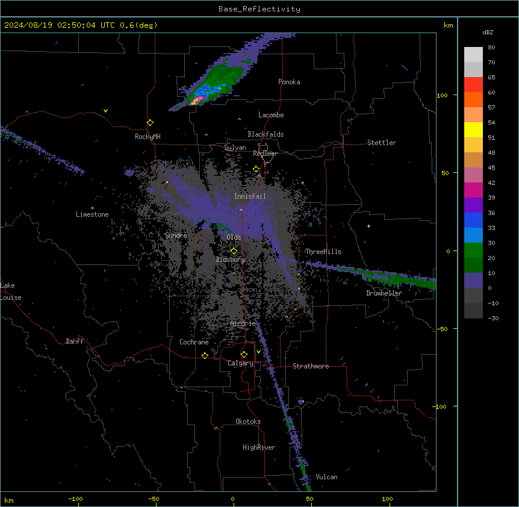Click the yellow marker below Cochrane
Viewport: 519px width, 507px height.
[205, 355]
